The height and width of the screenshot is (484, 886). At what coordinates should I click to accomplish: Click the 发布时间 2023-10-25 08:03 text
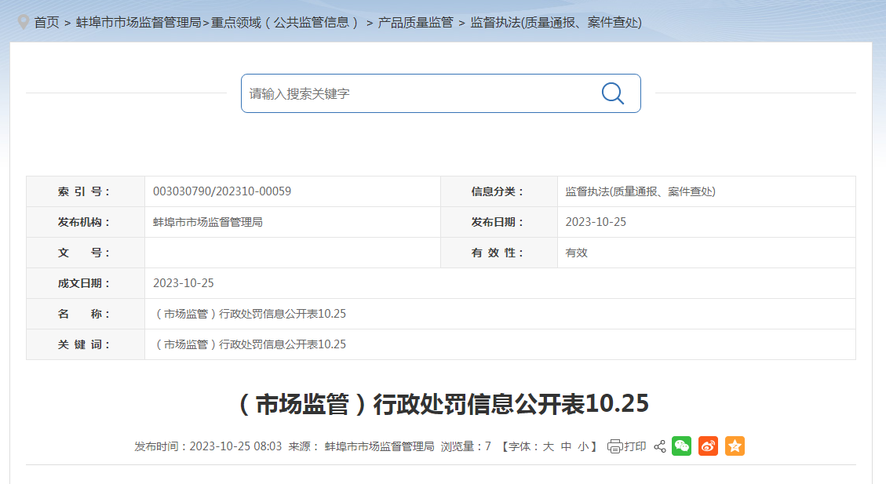[x=208, y=446]
